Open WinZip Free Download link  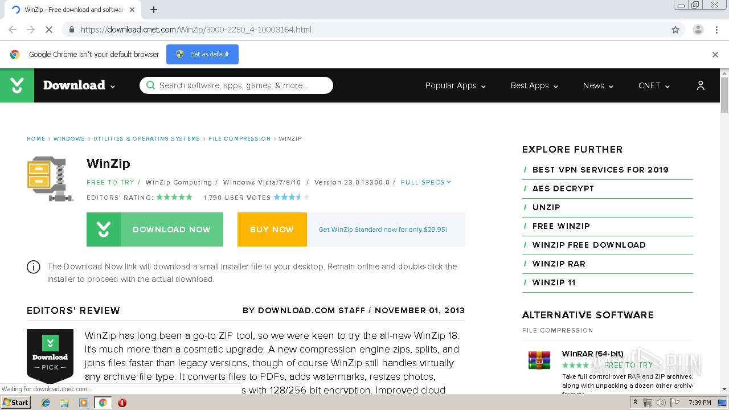(589, 245)
